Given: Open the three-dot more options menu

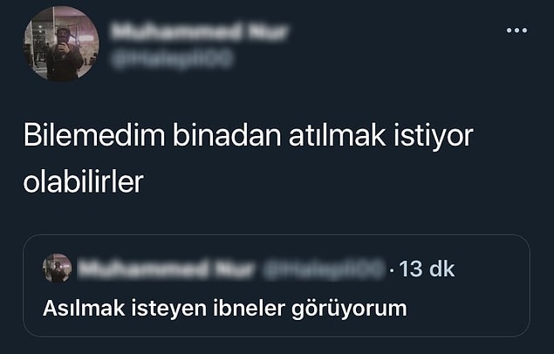Looking at the screenshot, I should 516,31.
